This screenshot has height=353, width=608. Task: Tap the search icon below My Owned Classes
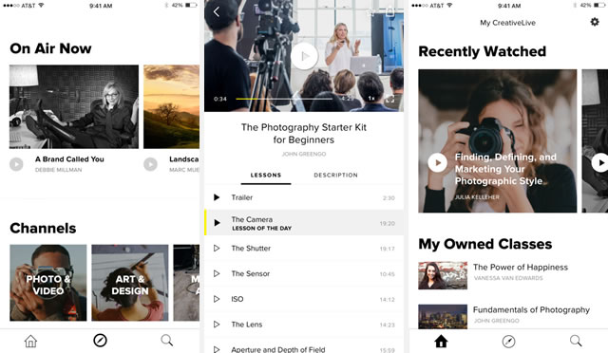click(576, 341)
